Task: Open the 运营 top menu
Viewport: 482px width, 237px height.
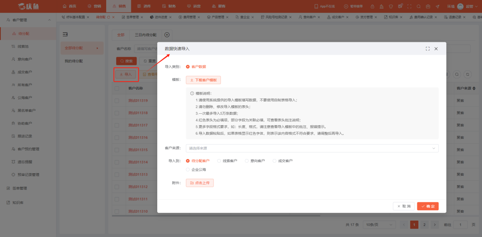Action: [194, 6]
